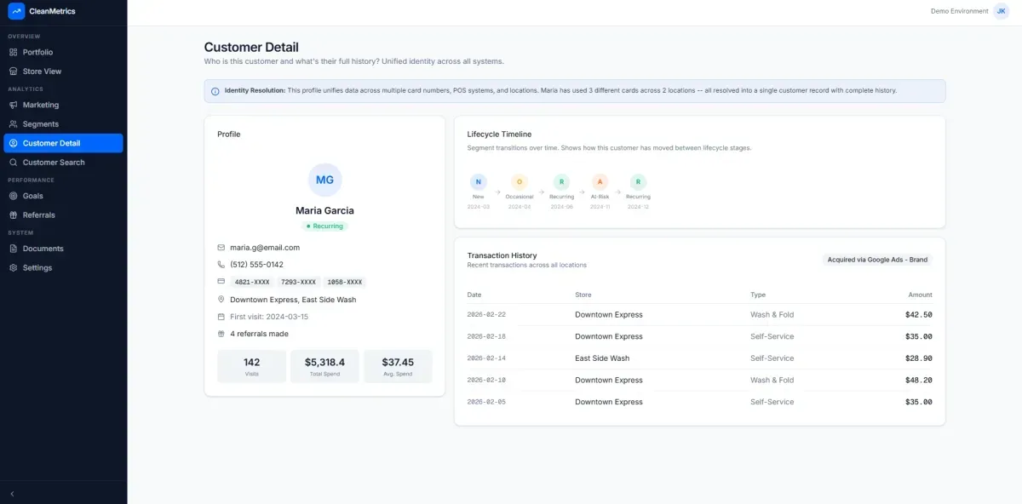
Task: Open Segments using its people icon
Action: pyautogui.click(x=14, y=123)
